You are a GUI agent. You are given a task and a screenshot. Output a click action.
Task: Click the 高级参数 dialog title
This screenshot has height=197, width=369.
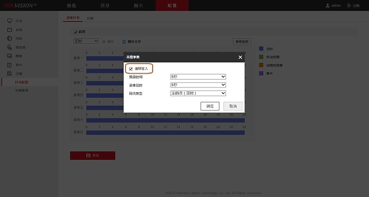click(x=133, y=57)
